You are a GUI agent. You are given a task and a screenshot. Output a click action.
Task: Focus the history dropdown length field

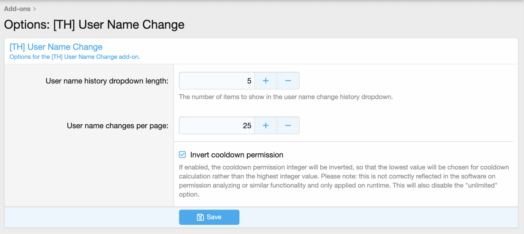(x=217, y=81)
